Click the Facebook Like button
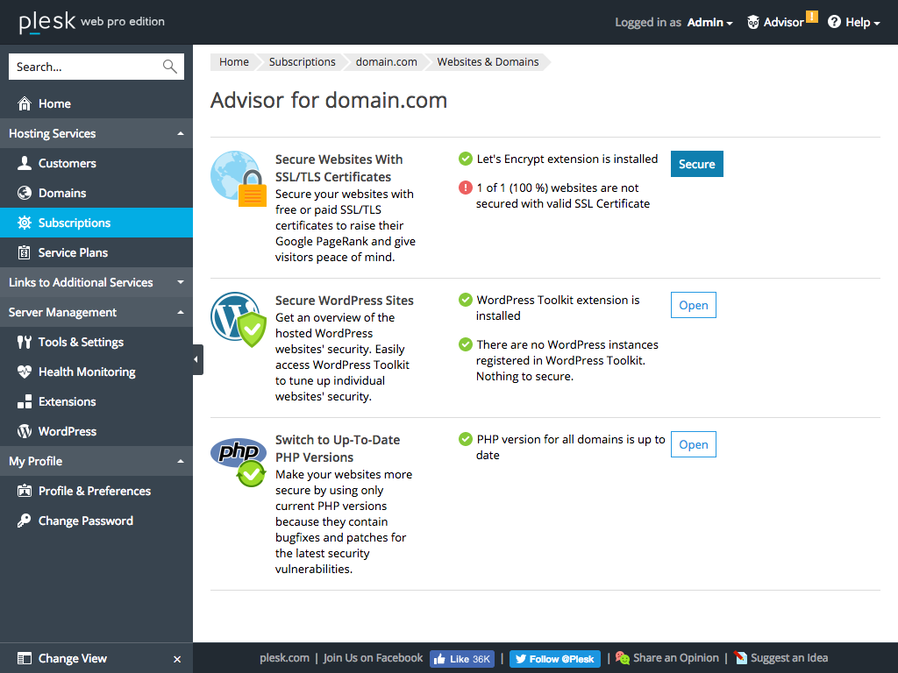Viewport: 898px width, 673px height. pyautogui.click(x=461, y=659)
